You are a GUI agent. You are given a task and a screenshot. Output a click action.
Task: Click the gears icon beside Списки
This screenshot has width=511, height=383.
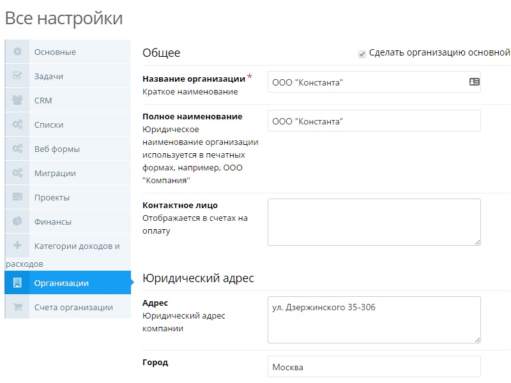click(x=18, y=124)
